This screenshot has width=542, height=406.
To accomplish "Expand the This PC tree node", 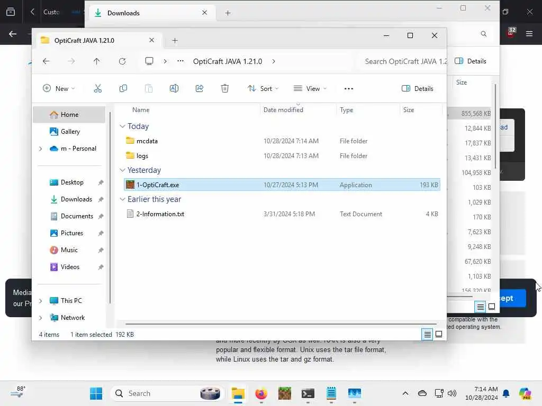I will click(x=40, y=301).
